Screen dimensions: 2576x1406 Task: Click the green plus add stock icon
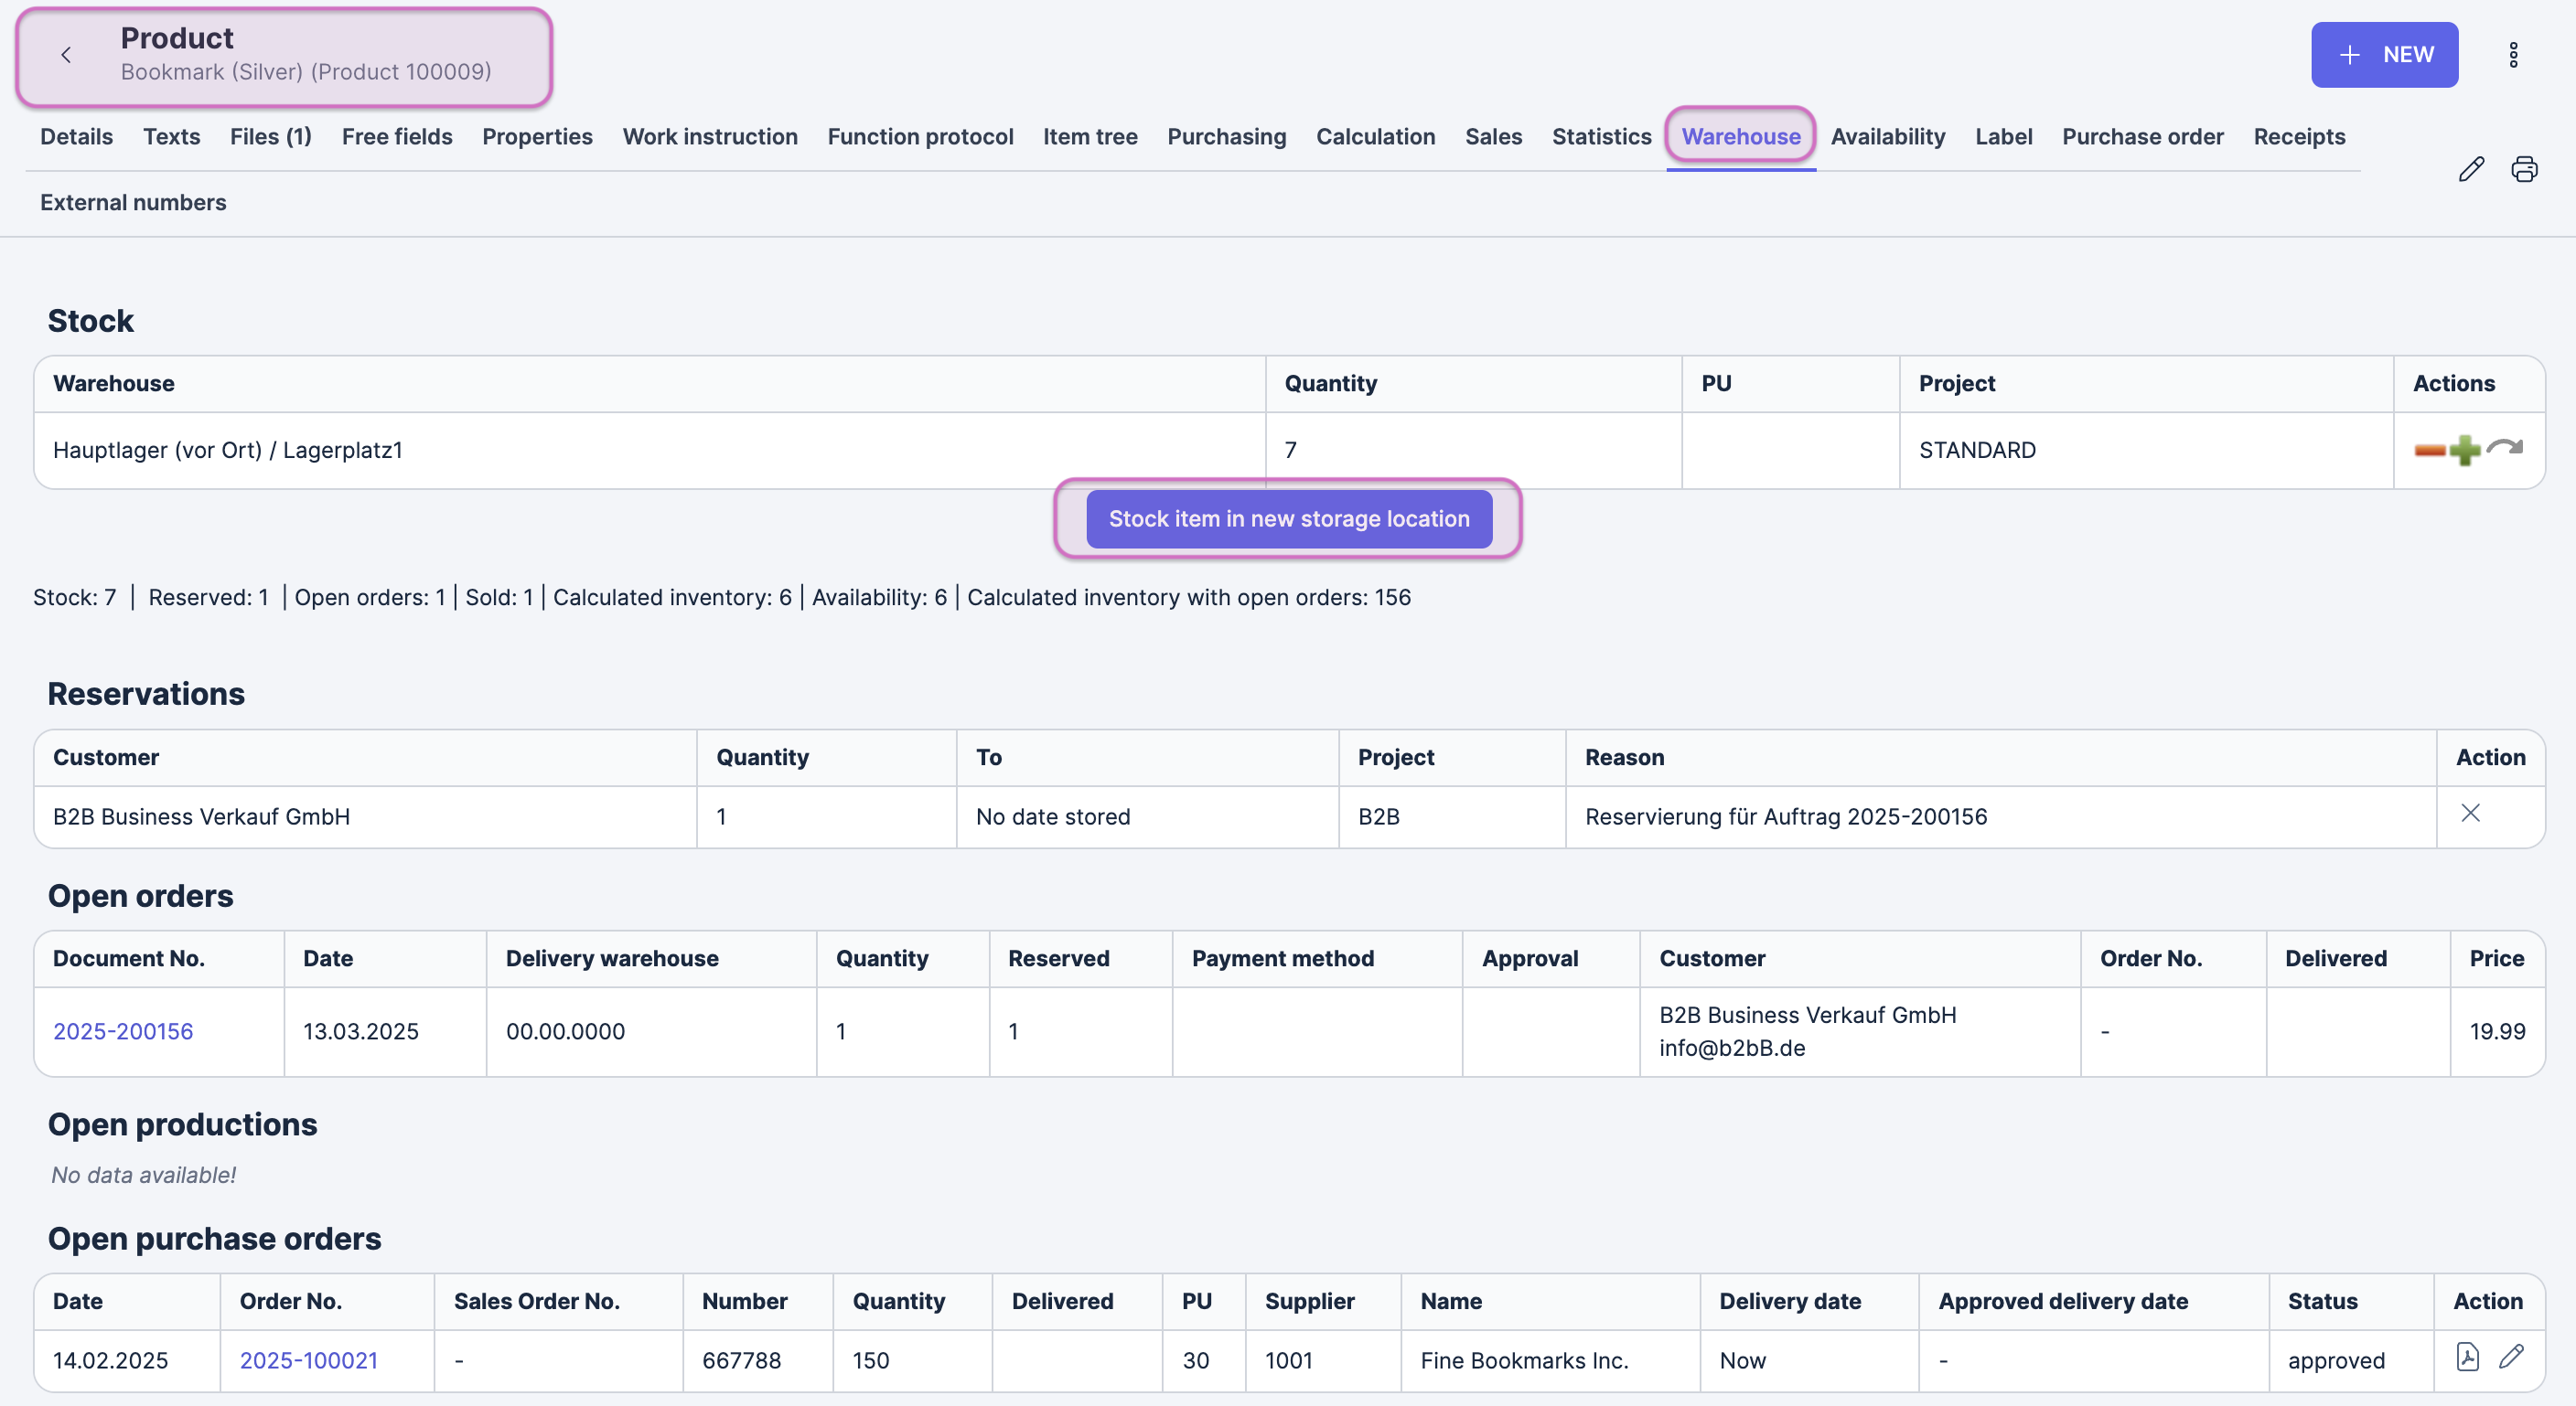[2465, 451]
